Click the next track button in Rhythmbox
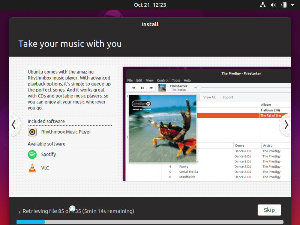300x225 pixels. (151, 88)
